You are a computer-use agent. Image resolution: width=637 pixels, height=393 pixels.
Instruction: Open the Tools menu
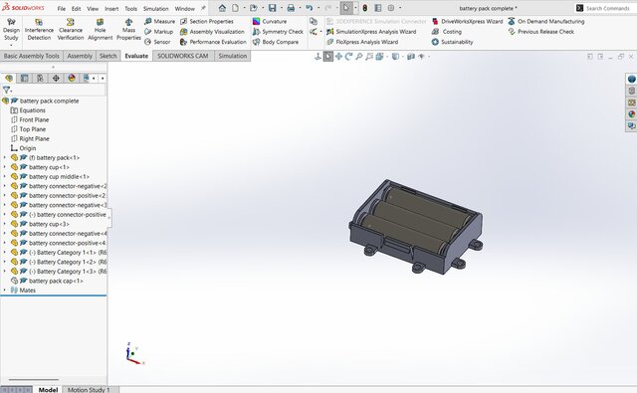point(130,9)
